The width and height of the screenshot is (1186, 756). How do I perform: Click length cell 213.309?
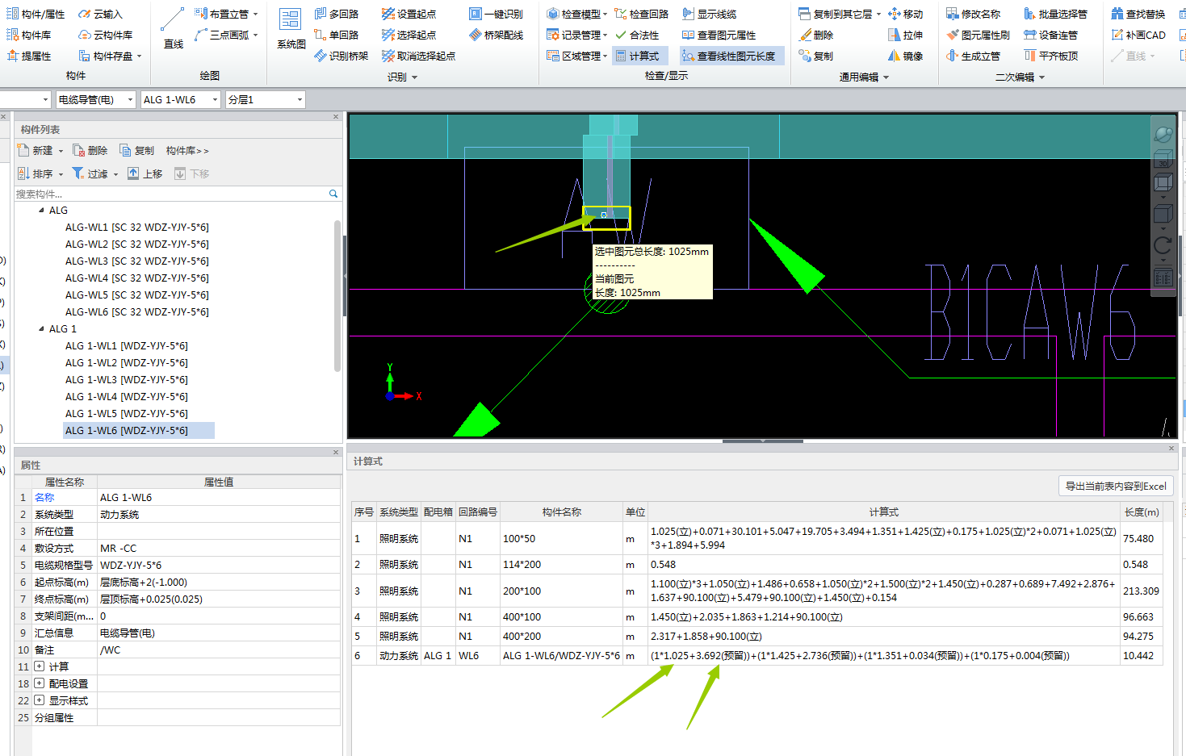pos(1141,591)
